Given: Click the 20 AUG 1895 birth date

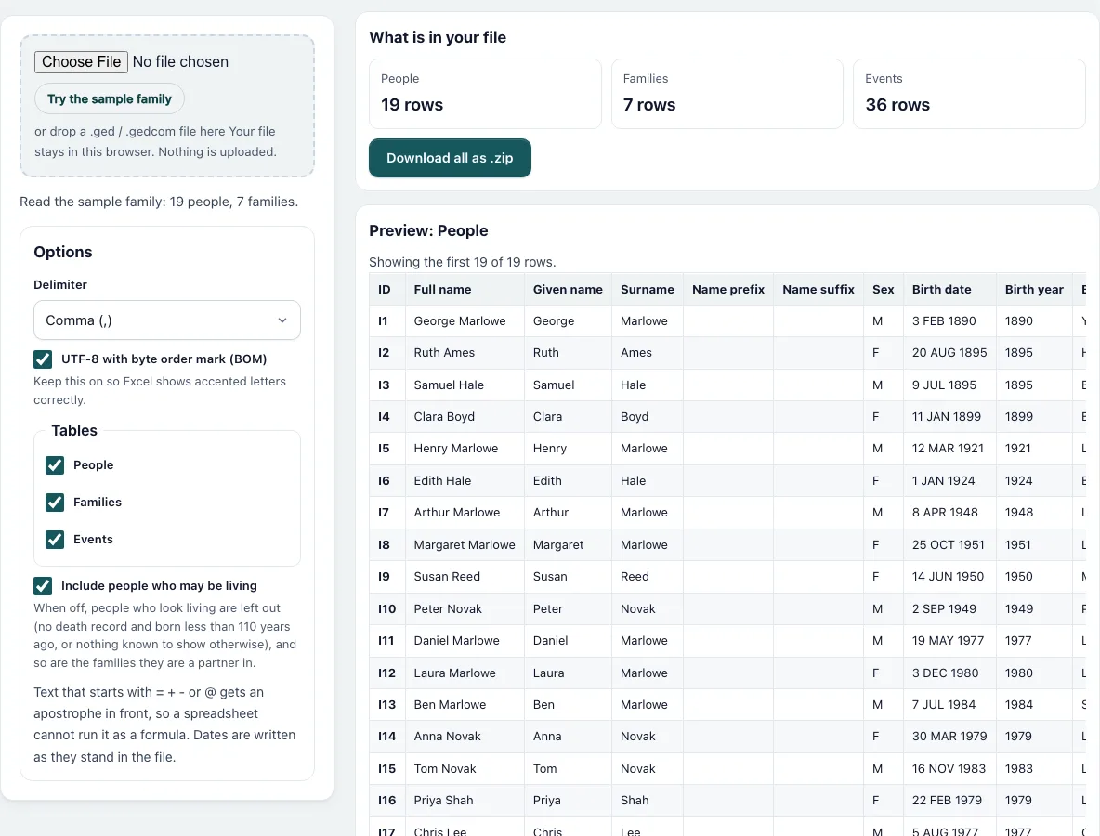Looking at the screenshot, I should click(x=949, y=353).
